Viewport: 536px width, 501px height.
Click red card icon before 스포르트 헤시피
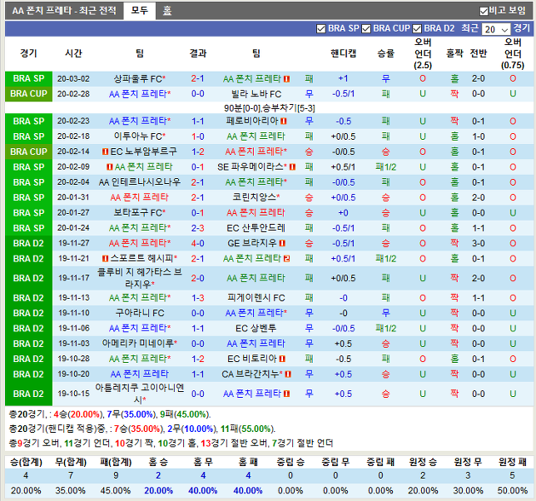pos(105,258)
